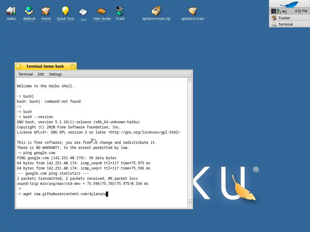Open the Edit menu in Terminal

coord(41,74)
